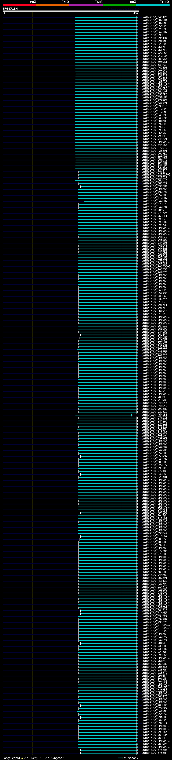Open hit UniRef100_Q6WB92
172x760 pixels.
point(154,168)
